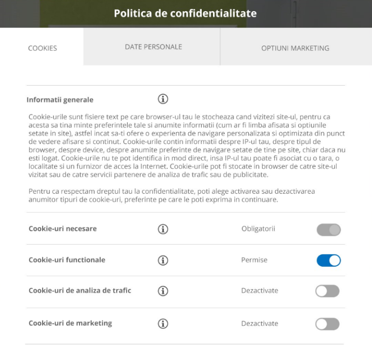The width and height of the screenshot is (372, 349).
Task: Open info icon beside Informatii generale
Action: [163, 99]
